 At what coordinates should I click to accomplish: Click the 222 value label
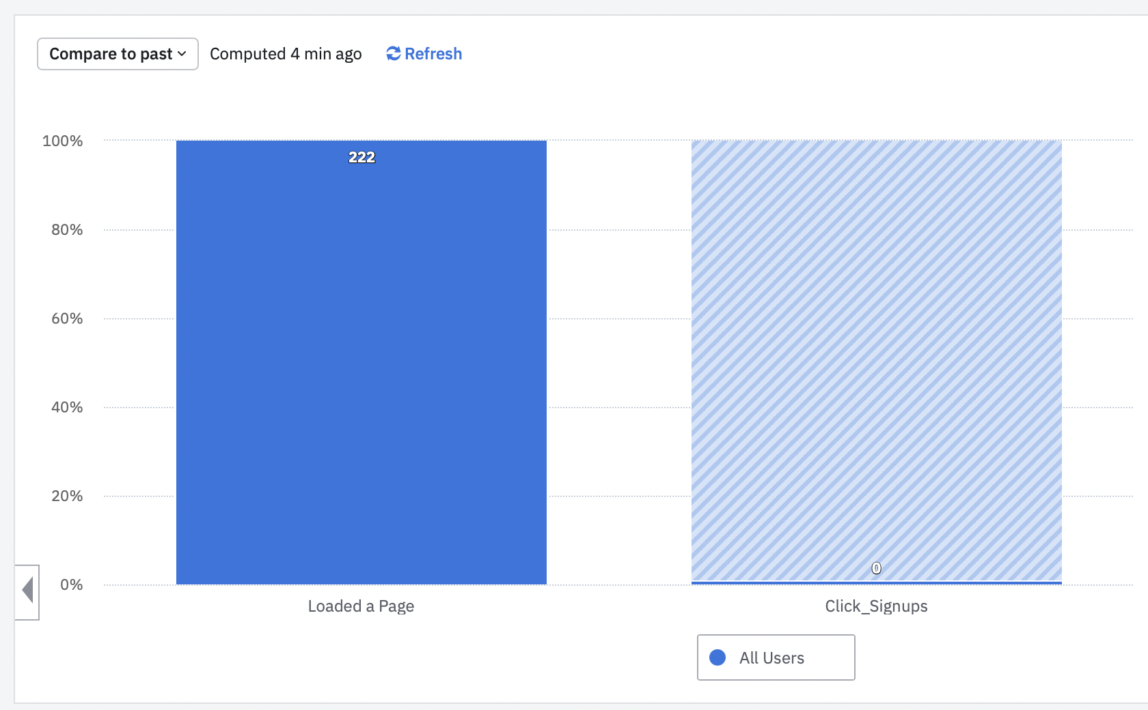pos(361,157)
